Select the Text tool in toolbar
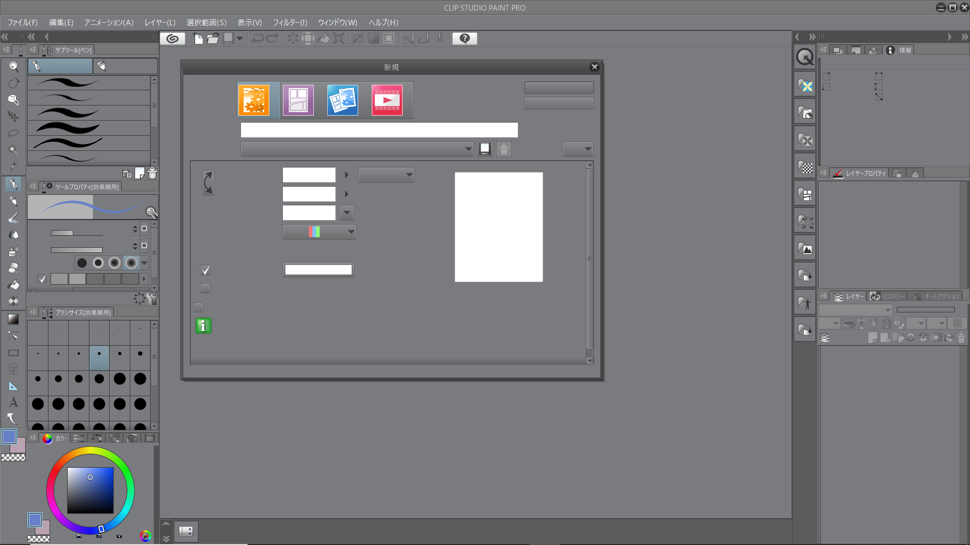The width and height of the screenshot is (970, 545). (13, 402)
